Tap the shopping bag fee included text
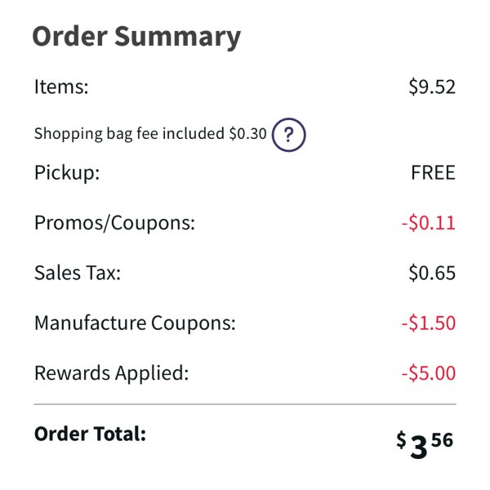490x490 pixels. point(150,134)
